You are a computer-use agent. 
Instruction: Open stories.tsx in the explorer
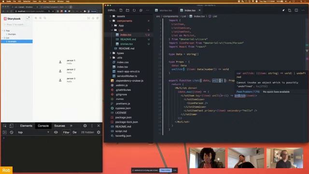[126, 44]
